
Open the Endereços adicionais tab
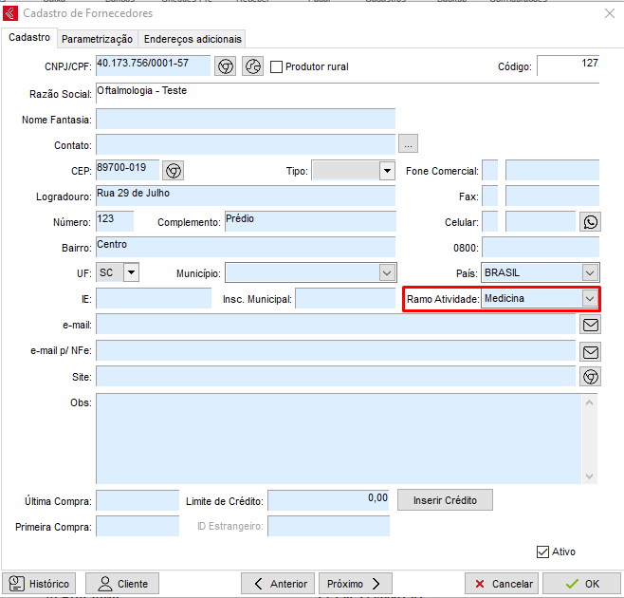coord(193,39)
